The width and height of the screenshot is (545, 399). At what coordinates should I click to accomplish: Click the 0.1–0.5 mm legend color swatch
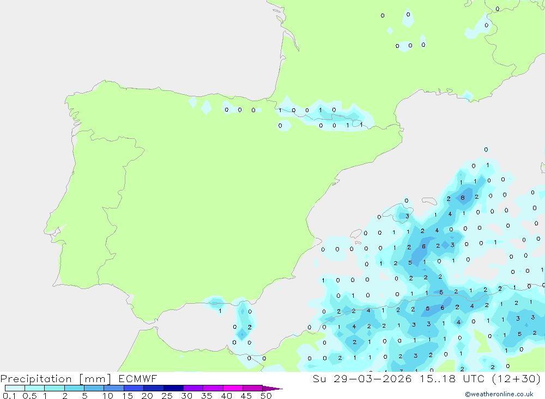(15, 388)
